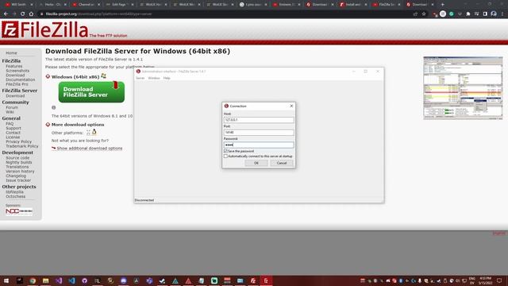The height and width of the screenshot is (286, 508).
Task: Open Visual Studio Code from the taskbar
Action: pyautogui.click(x=71, y=280)
